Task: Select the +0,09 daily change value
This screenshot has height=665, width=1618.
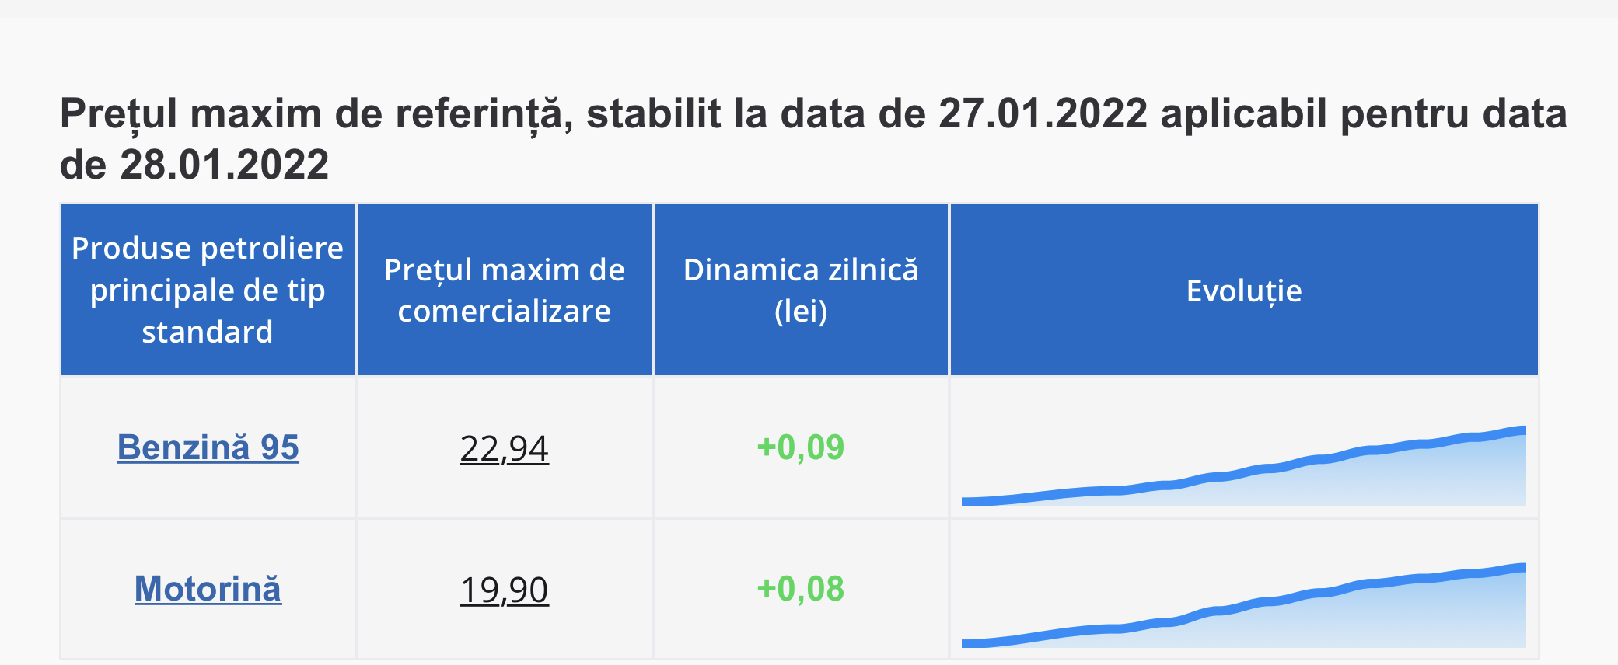Action: click(800, 447)
